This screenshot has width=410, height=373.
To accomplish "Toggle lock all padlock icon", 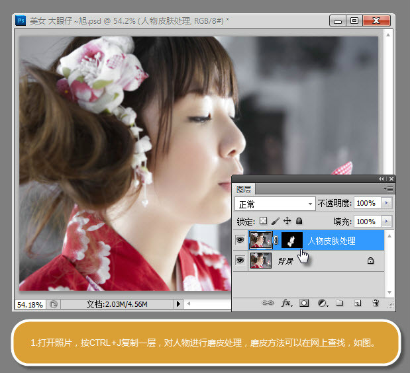I will 299,221.
